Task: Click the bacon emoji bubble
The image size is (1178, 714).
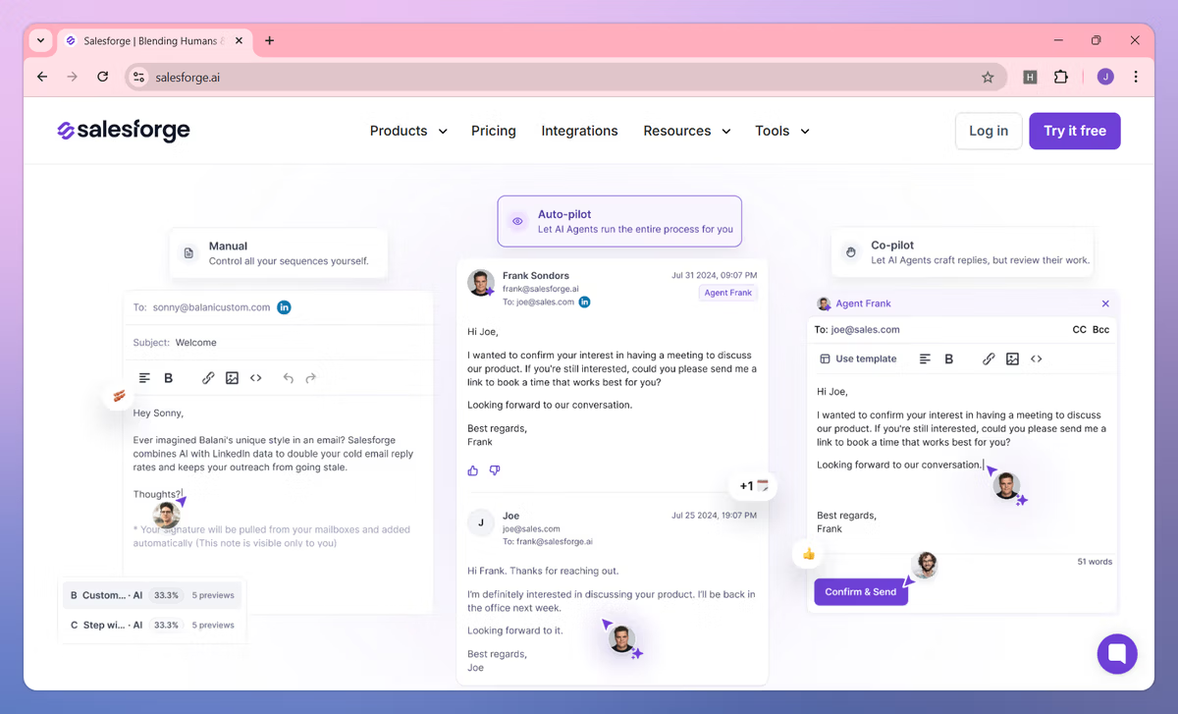Action: pos(119,397)
